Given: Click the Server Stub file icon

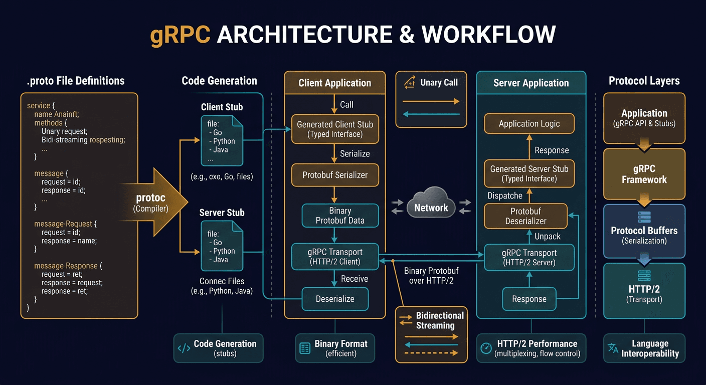Looking at the screenshot, I should coord(222,246).
